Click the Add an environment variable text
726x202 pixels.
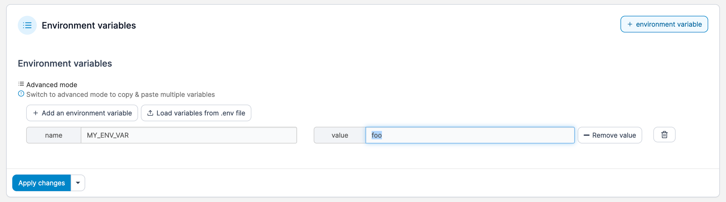pyautogui.click(x=87, y=113)
